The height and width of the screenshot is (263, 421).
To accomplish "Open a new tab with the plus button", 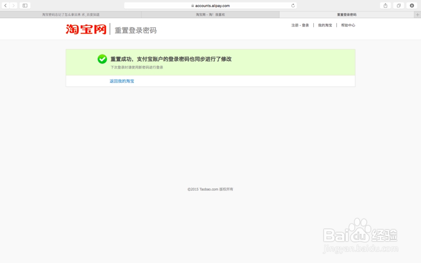I will pos(417,14).
